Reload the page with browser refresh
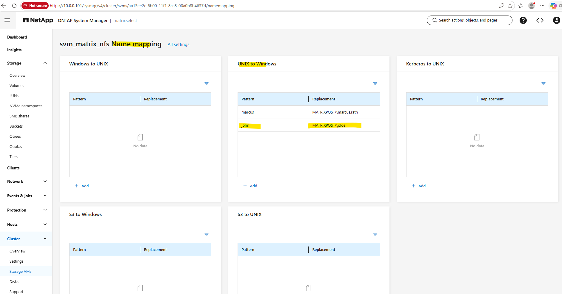Viewport: 562px width, 294px height. (x=14, y=6)
